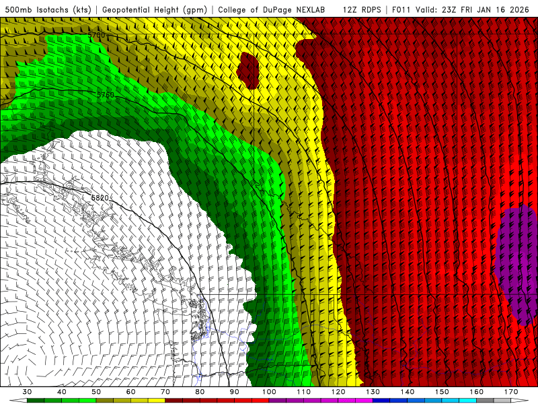This screenshot has height=404, width=538.
Task: Click the 90 value on the color scale
Action: coord(234,392)
